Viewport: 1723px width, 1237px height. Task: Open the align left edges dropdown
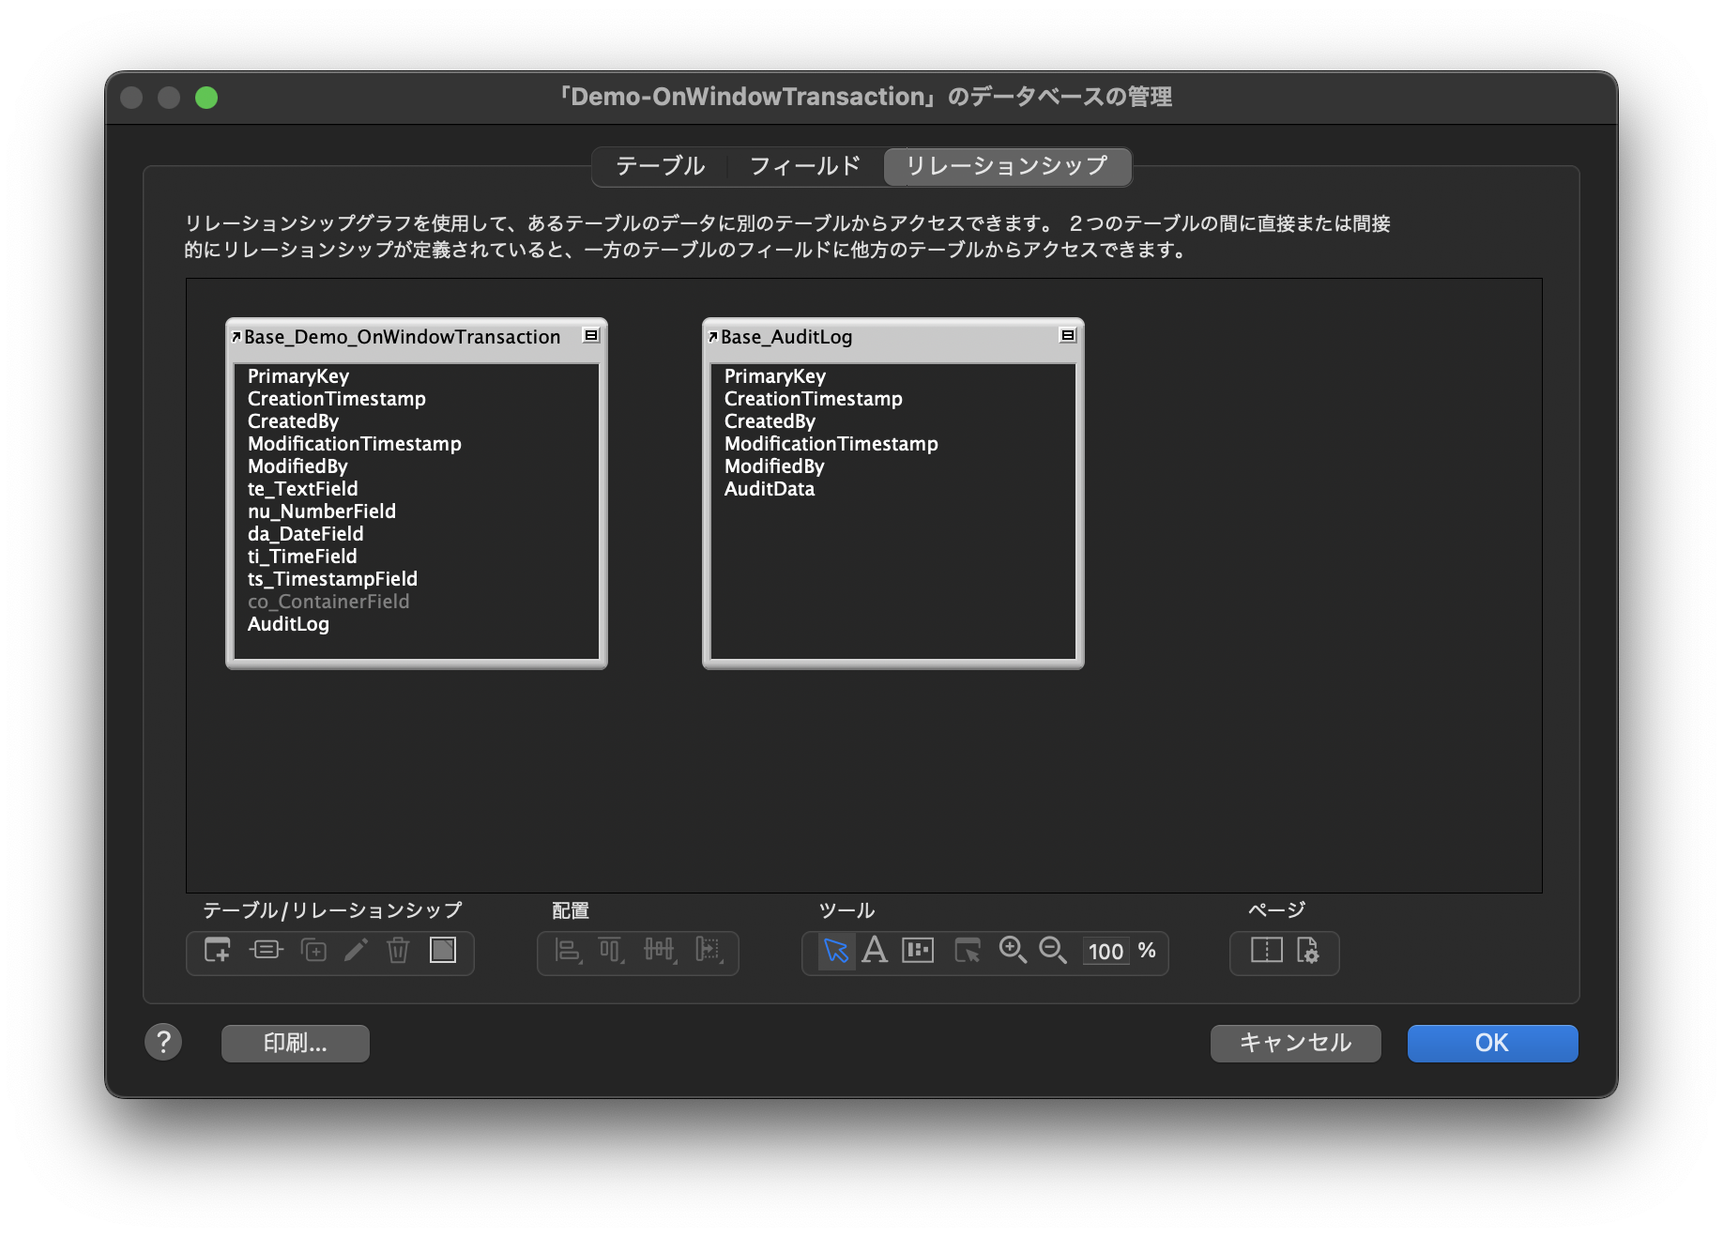pyautogui.click(x=567, y=952)
